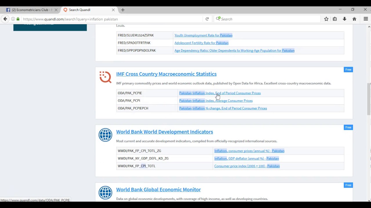Click the code ODA/PAK_PCPIEPCH
This screenshot has height=208, width=371.
click(x=133, y=108)
